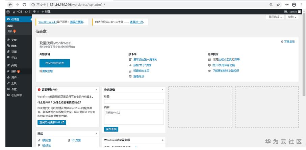
Task: Click the 查看站点 link
Action: pyautogui.click(x=139, y=77)
